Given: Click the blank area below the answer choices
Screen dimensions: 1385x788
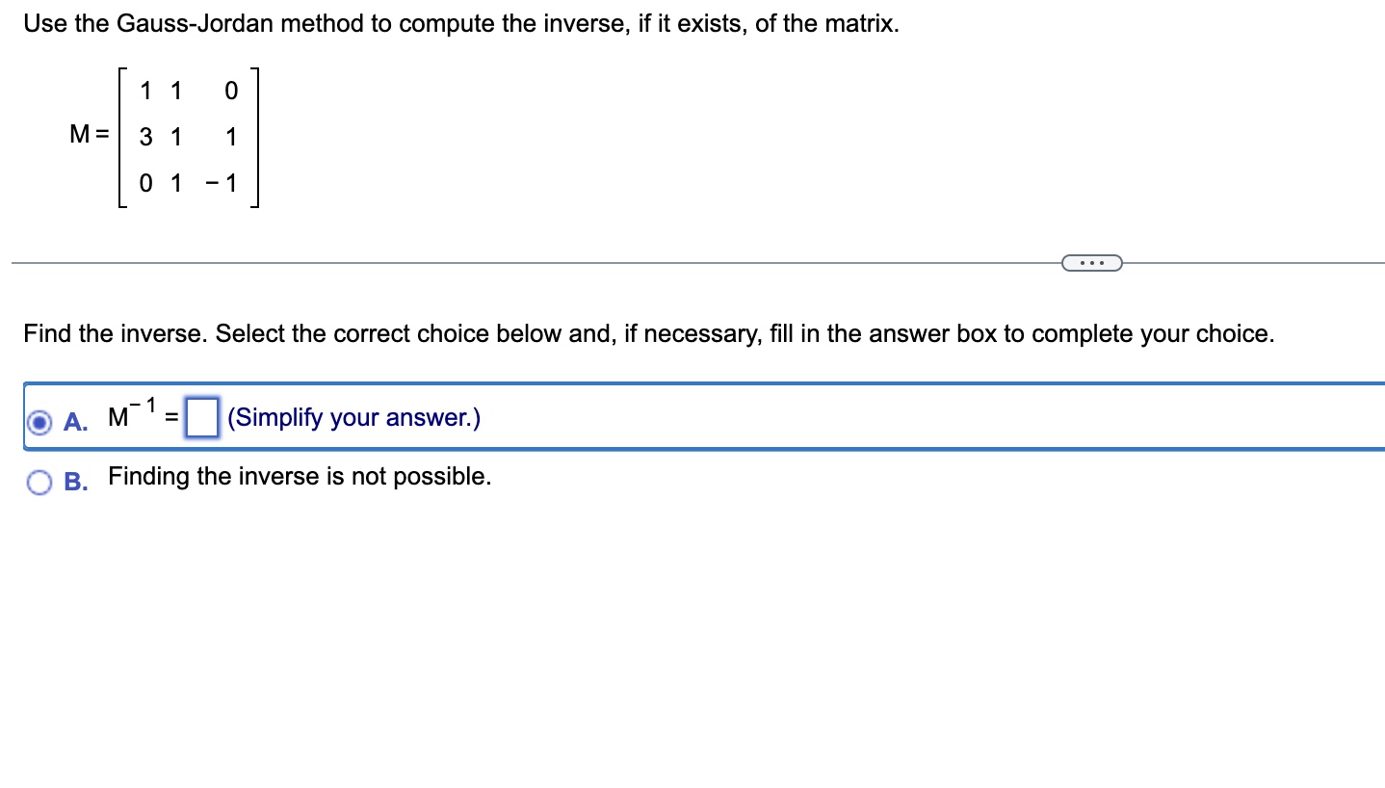Looking at the screenshot, I should point(674,626).
